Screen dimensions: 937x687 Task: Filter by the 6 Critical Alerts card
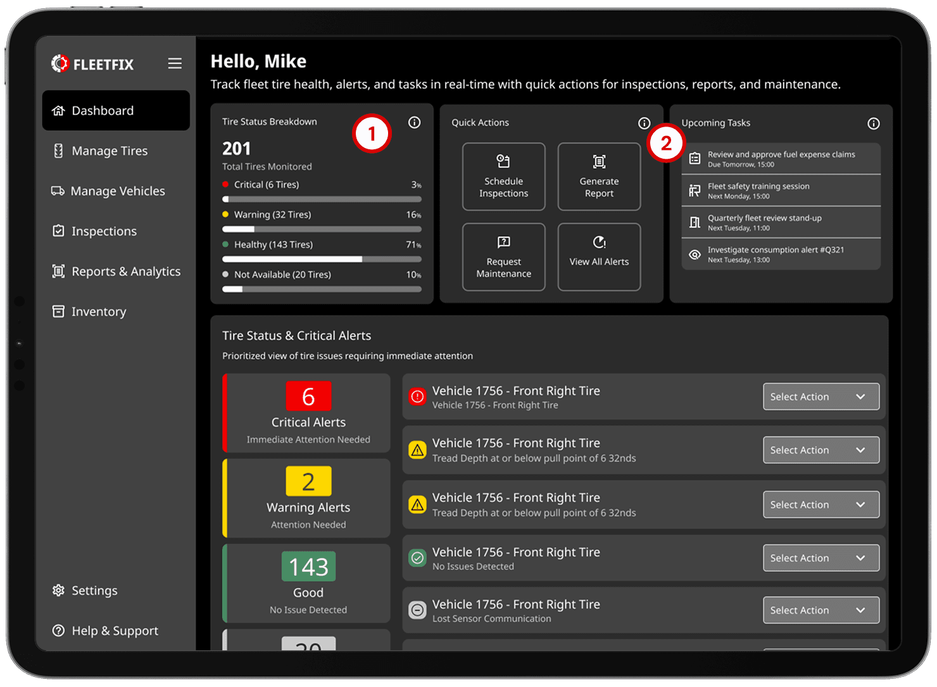click(x=307, y=413)
